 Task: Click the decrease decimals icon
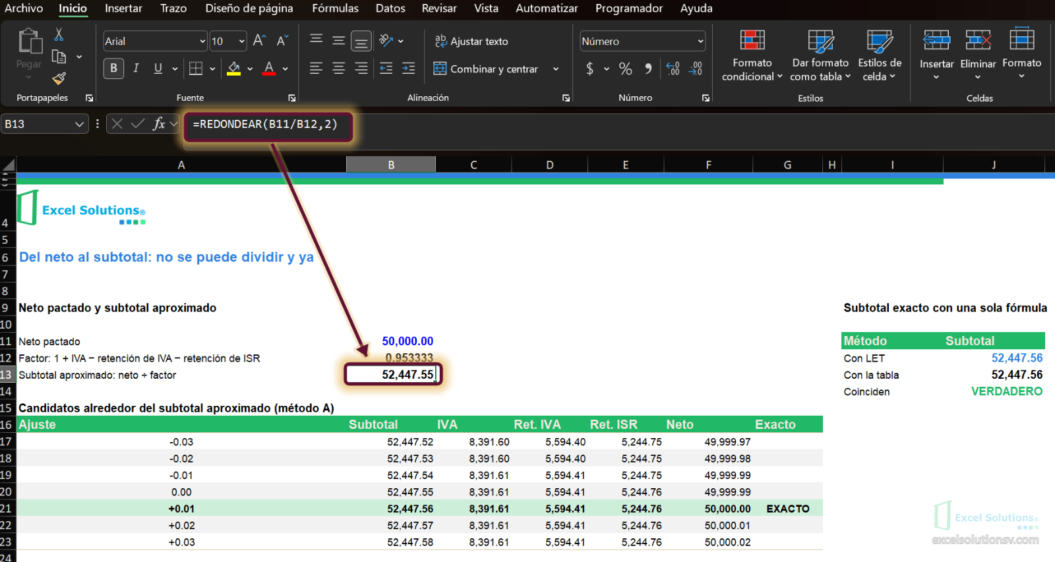pyautogui.click(x=696, y=69)
